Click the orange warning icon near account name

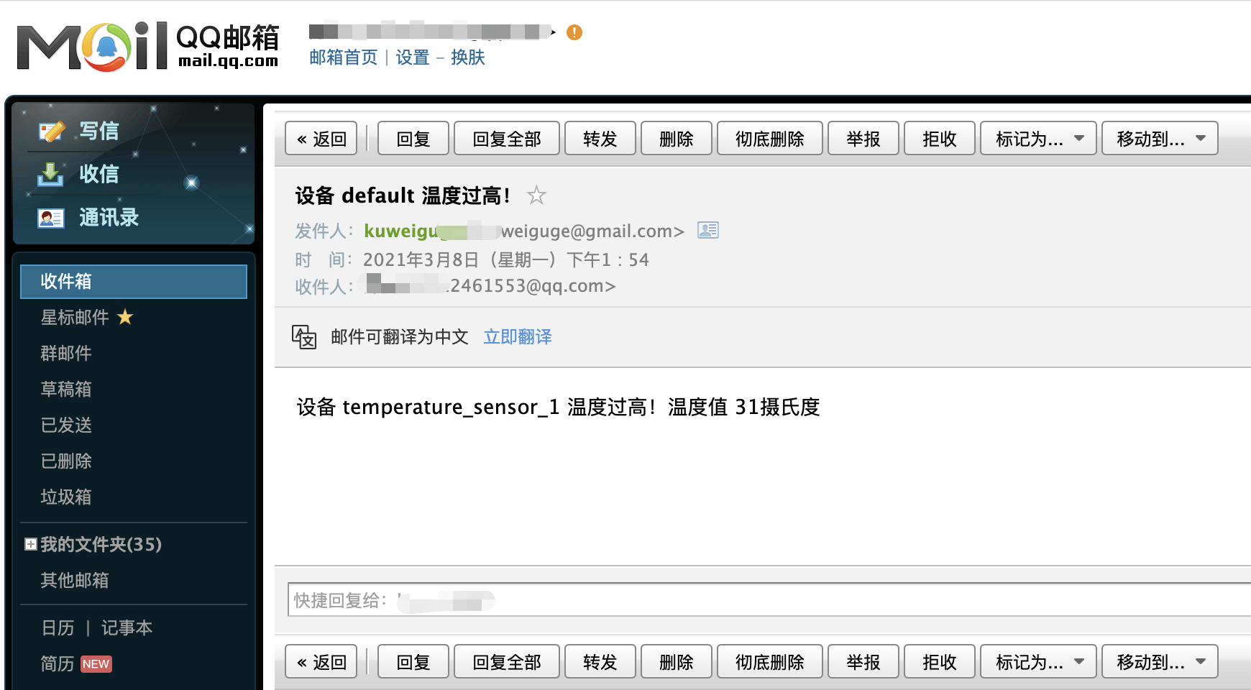point(574,32)
